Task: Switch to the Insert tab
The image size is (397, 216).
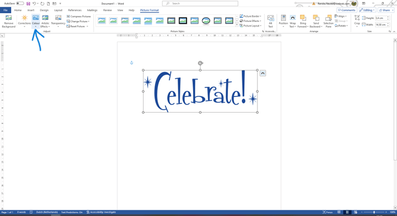Action: (31, 10)
